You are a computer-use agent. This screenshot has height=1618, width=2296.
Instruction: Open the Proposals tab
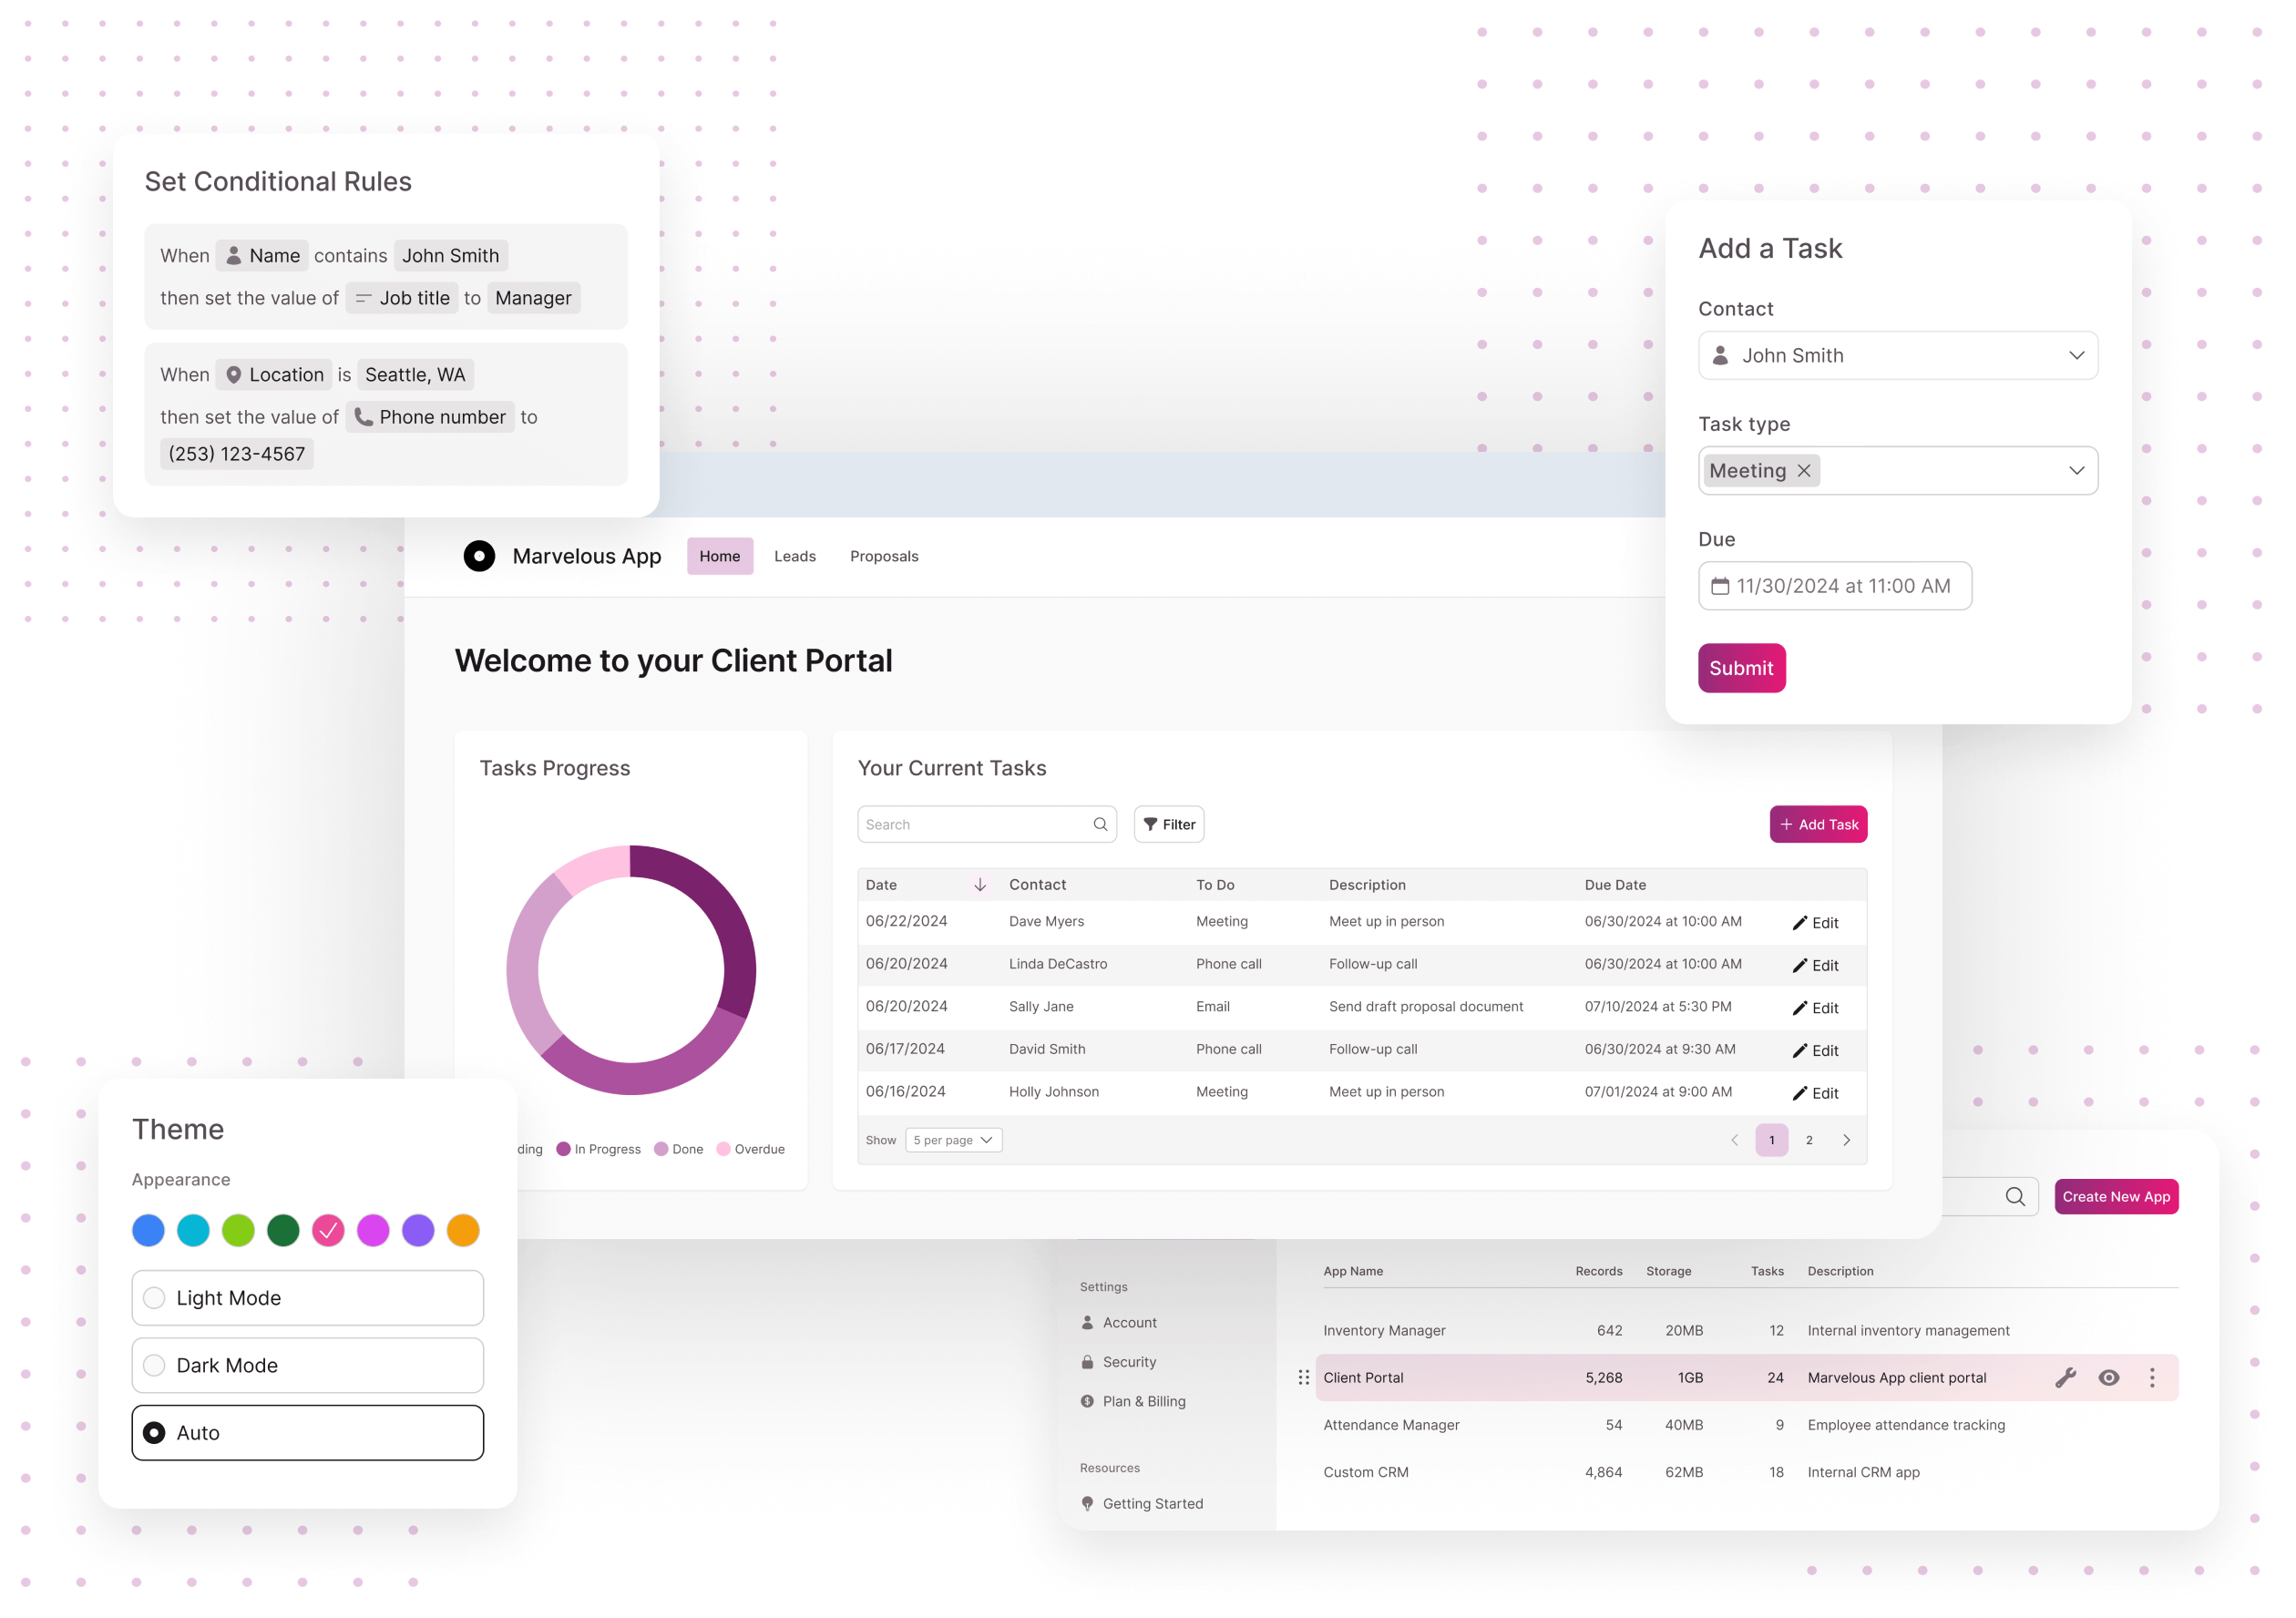point(884,556)
